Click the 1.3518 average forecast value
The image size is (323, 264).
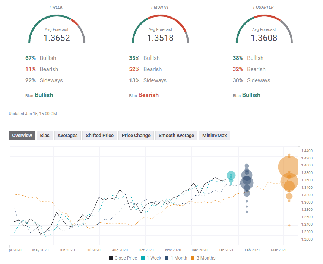tap(160, 38)
